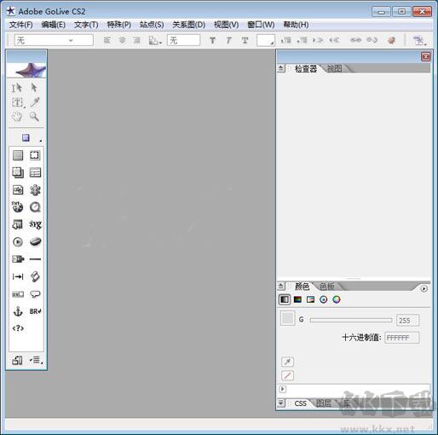Viewport: 438px width, 435px height.
Task: Switch to the 图层 tab
Action: 324,403
